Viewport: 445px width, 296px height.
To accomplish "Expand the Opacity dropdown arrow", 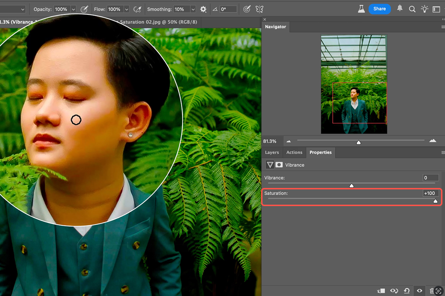I will (x=73, y=9).
